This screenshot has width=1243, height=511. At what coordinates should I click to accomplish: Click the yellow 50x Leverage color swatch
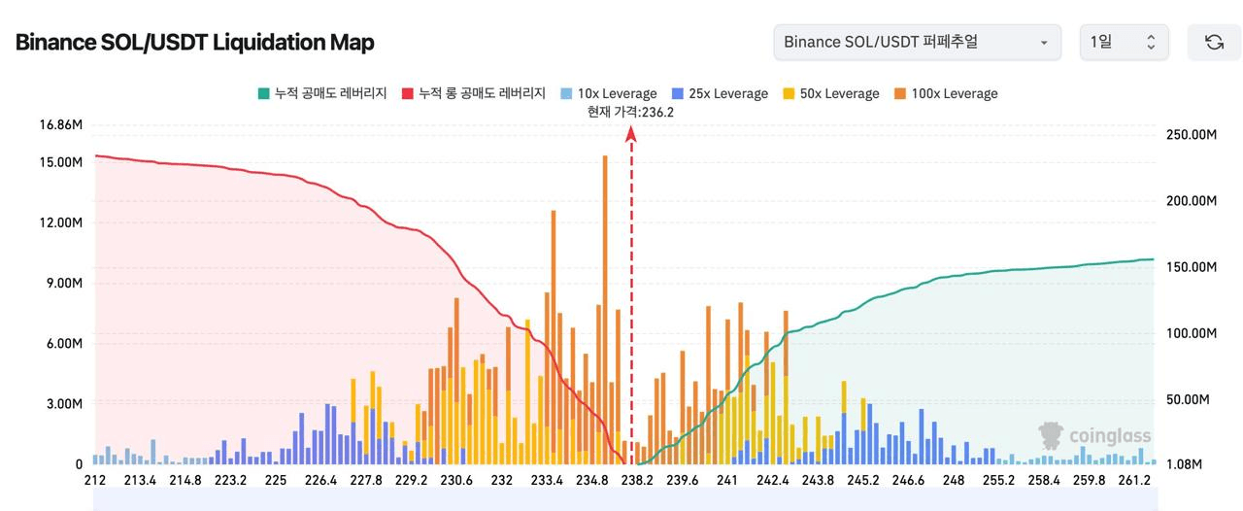tap(788, 93)
